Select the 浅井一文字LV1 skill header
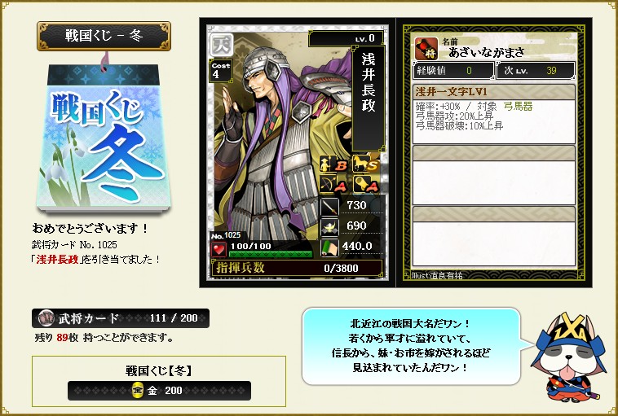The height and width of the screenshot is (416, 618). point(493,92)
